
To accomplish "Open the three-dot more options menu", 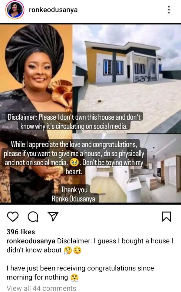I will [169, 10].
